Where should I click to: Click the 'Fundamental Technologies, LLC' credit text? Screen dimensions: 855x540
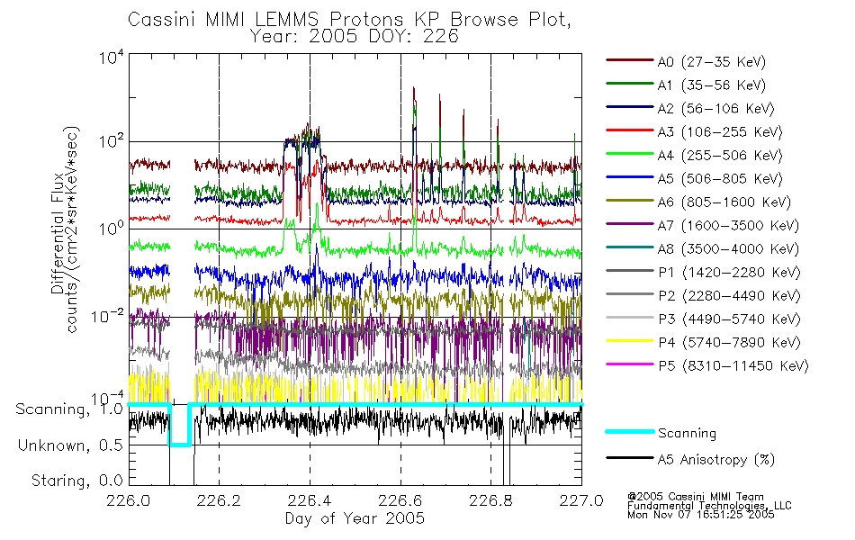coord(709,506)
